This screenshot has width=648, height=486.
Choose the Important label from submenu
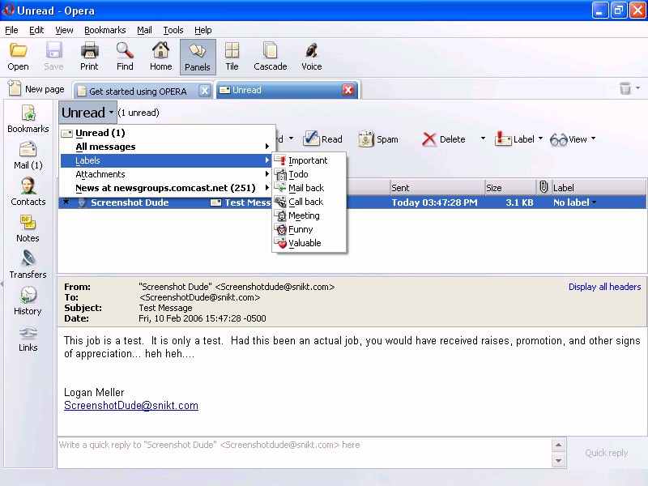click(308, 160)
